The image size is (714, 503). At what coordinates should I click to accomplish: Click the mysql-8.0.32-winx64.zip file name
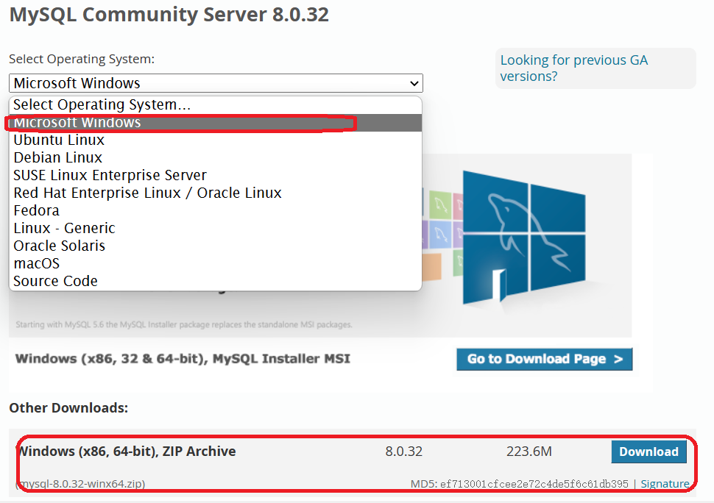80,484
